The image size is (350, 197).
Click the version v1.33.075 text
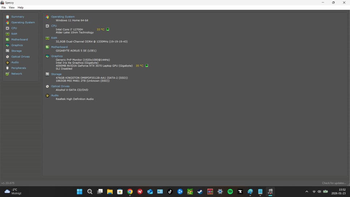click(8, 183)
